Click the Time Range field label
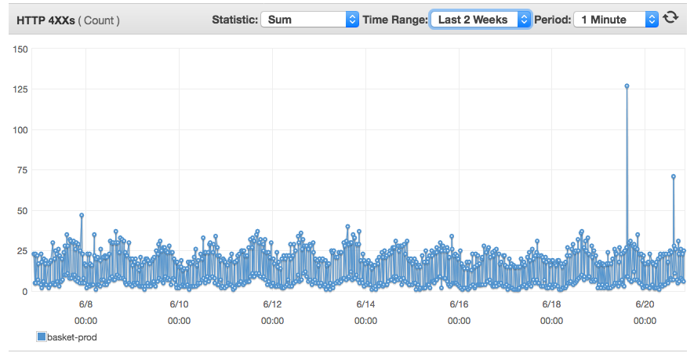The width and height of the screenshot is (694, 353). (394, 20)
